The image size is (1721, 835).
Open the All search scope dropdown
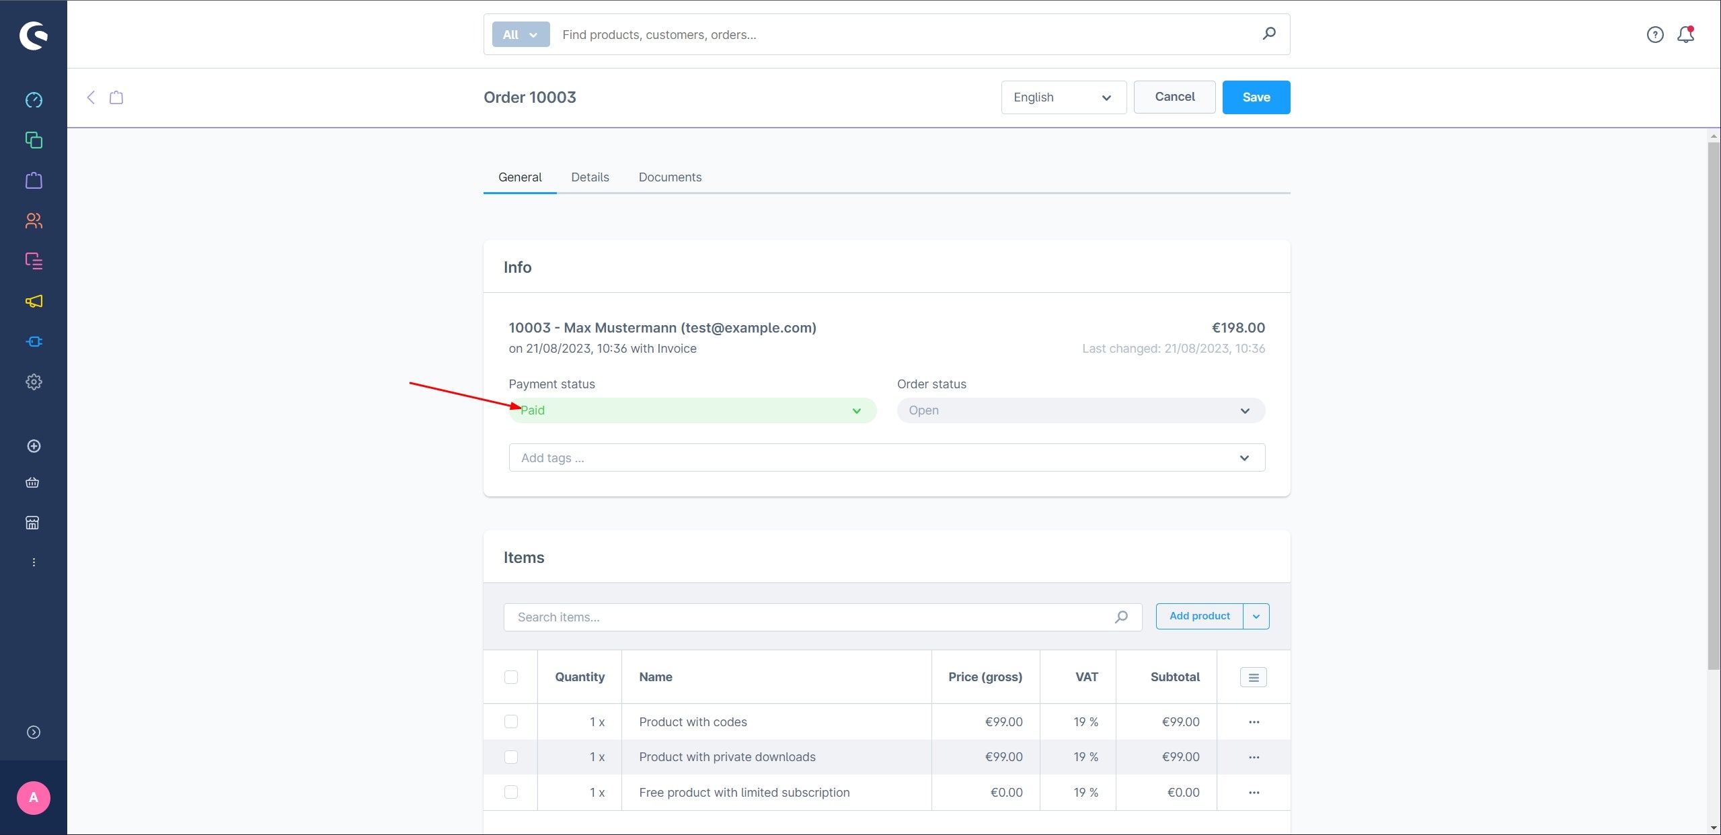click(521, 34)
